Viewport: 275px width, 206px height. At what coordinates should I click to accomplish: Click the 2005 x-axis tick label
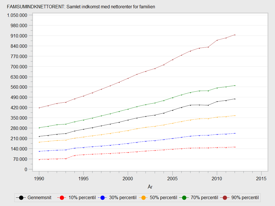[x=172, y=179]
